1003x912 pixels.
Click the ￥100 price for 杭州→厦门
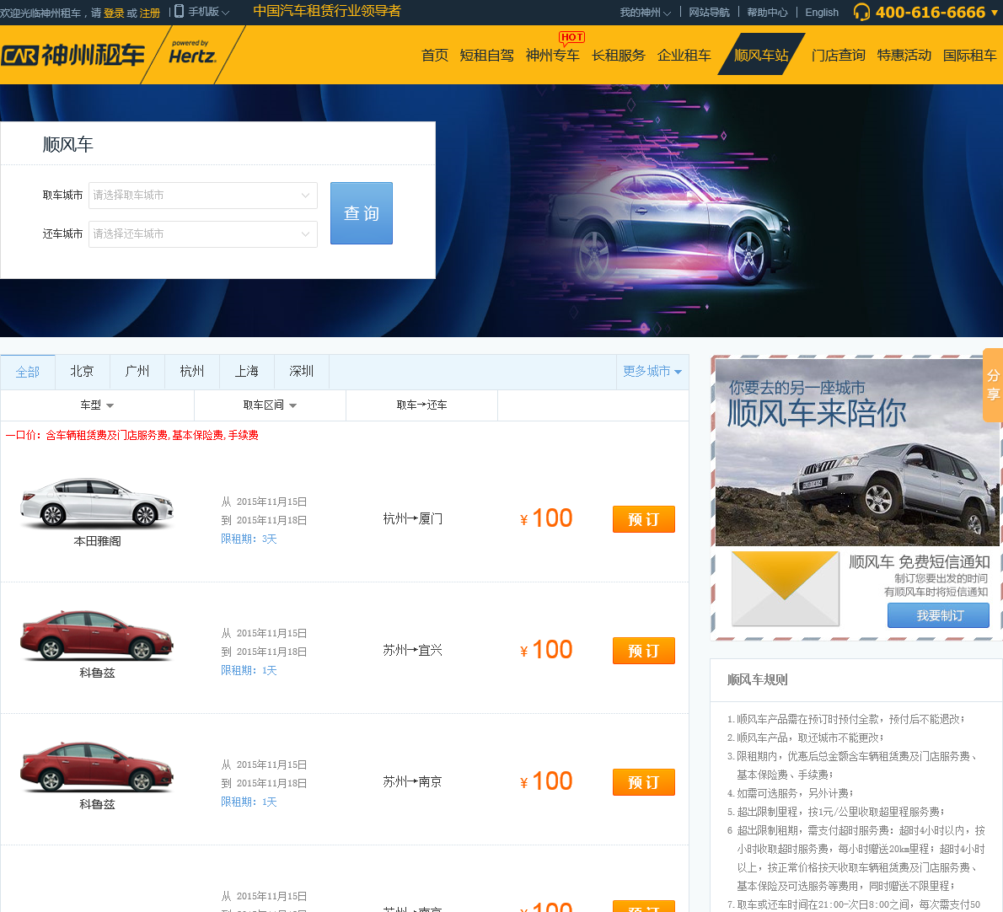[546, 518]
